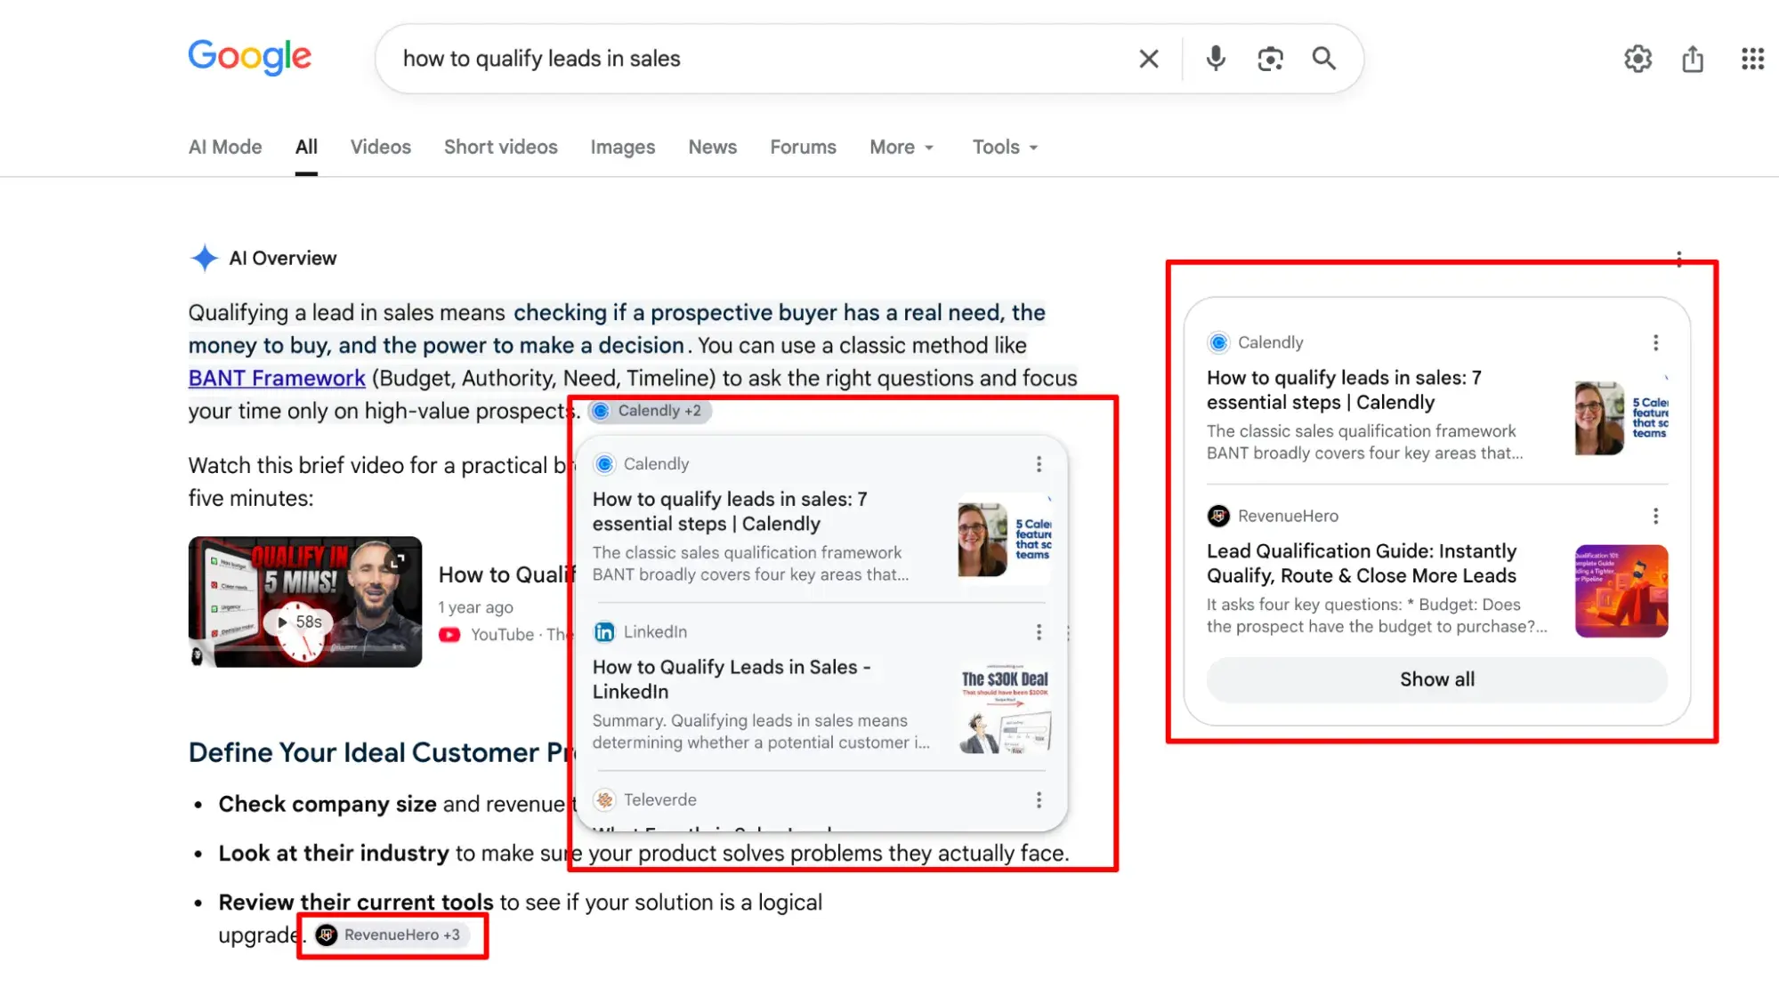Click the magnifying glass search button
This screenshot has height=987, width=1779.
point(1324,59)
